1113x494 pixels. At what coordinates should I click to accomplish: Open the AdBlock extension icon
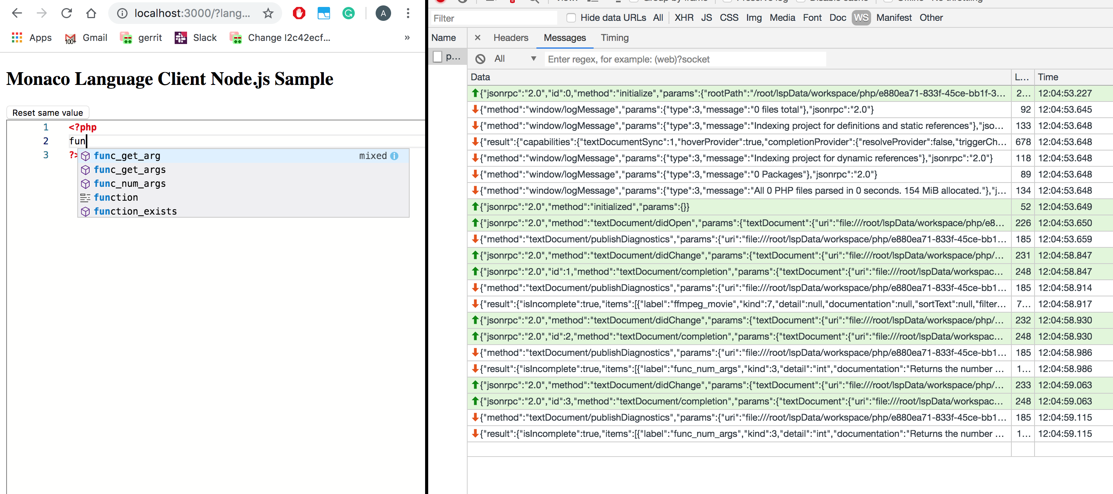pos(299,13)
